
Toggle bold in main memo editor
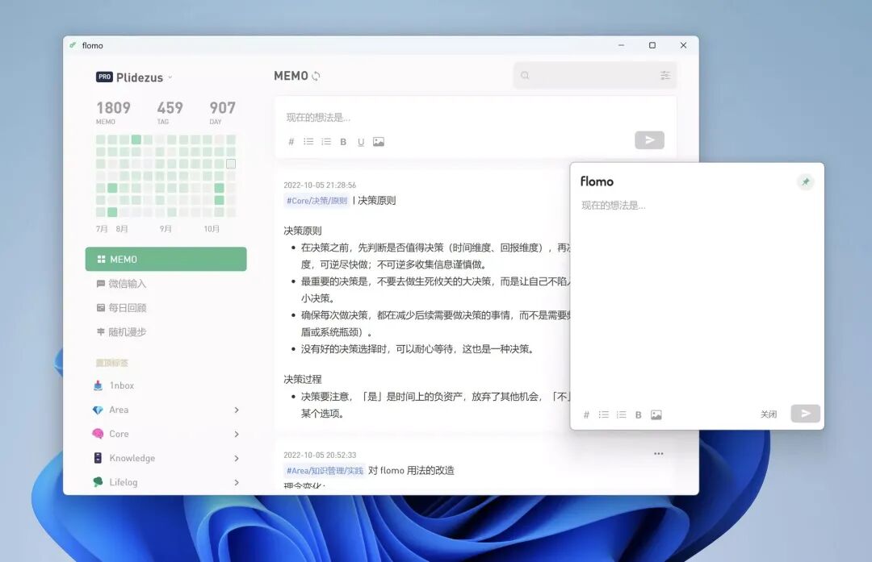coord(343,142)
